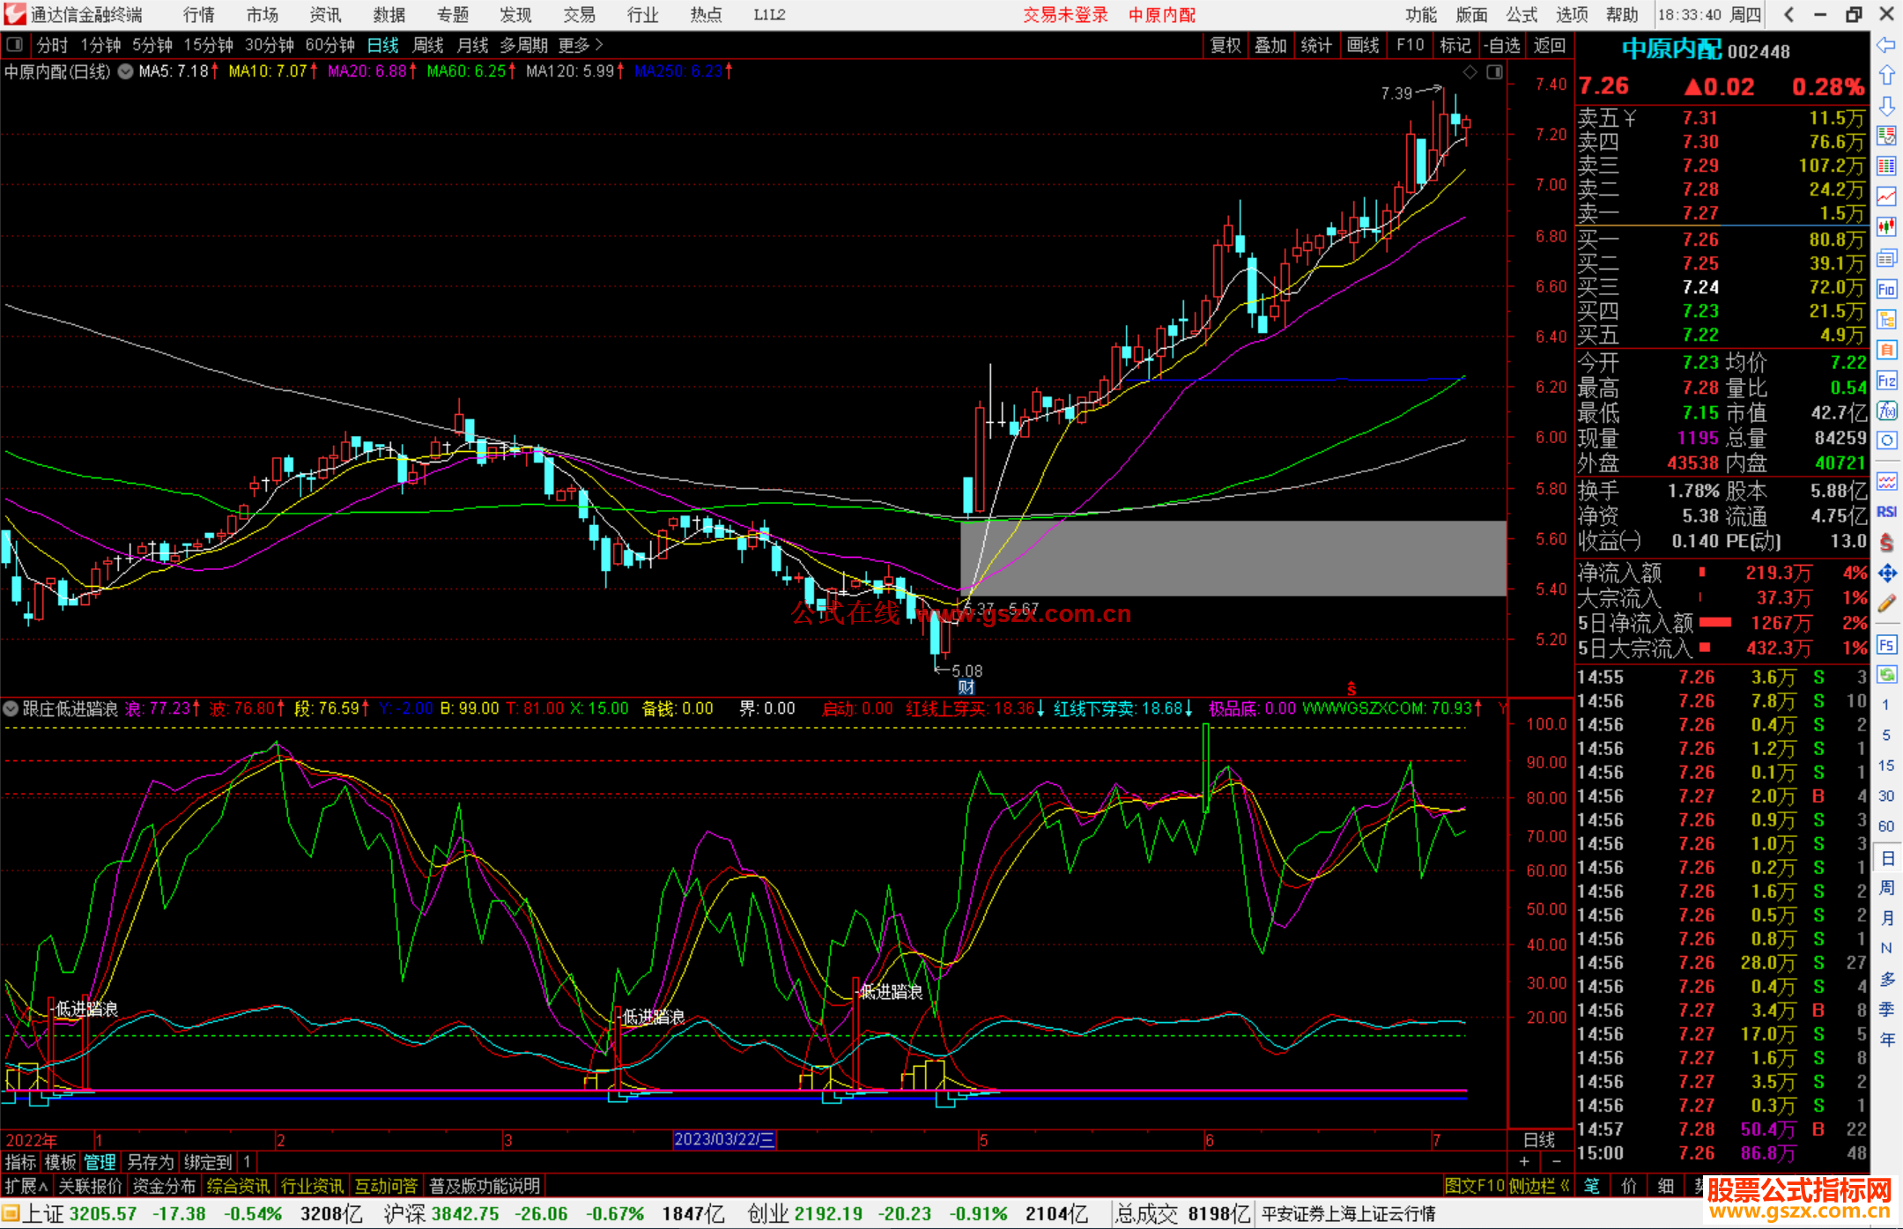
Task: Toggle the check icon beside 跟庄低进踏浪
Action: tap(11, 708)
